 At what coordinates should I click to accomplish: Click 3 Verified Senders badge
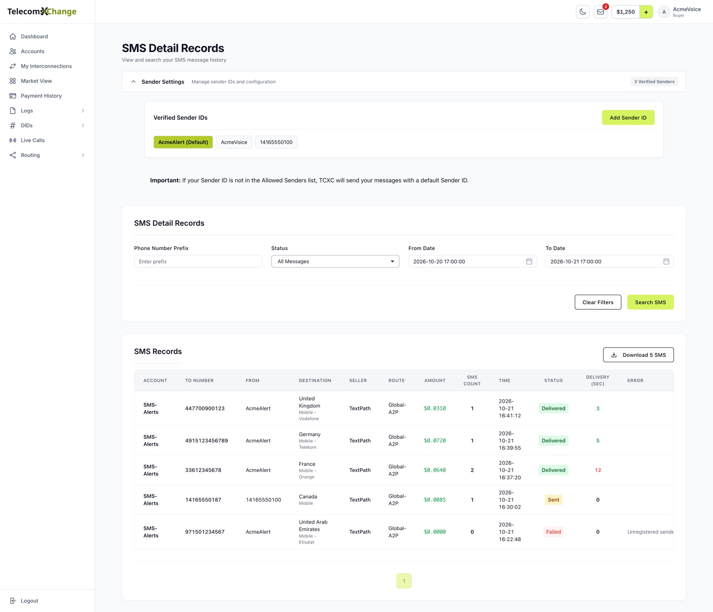pyautogui.click(x=654, y=82)
